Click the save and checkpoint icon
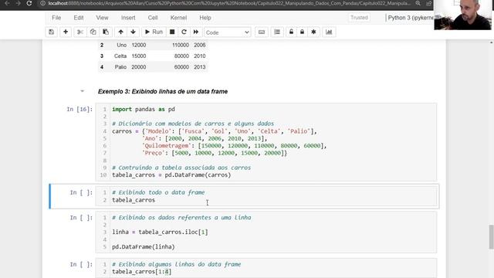 click(x=52, y=32)
